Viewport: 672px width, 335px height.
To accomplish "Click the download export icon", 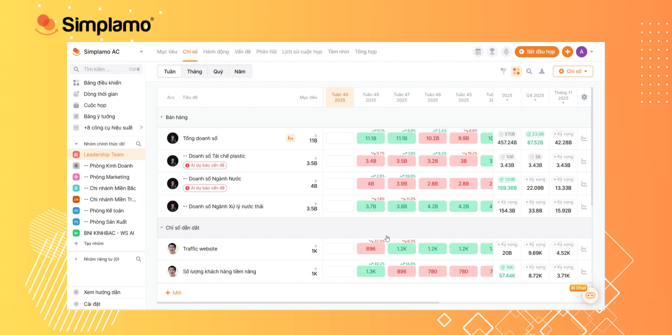I will click(542, 71).
